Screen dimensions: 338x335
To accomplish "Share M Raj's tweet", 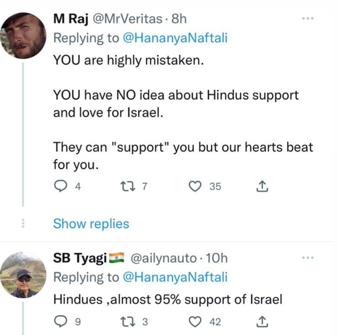I will click(x=262, y=187).
